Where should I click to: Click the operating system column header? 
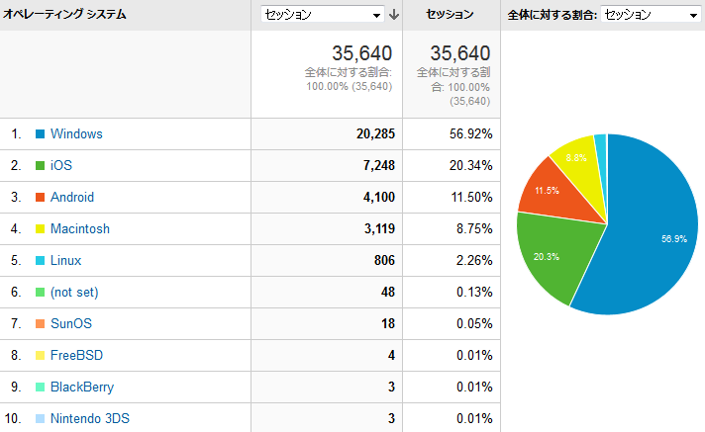pos(64,15)
